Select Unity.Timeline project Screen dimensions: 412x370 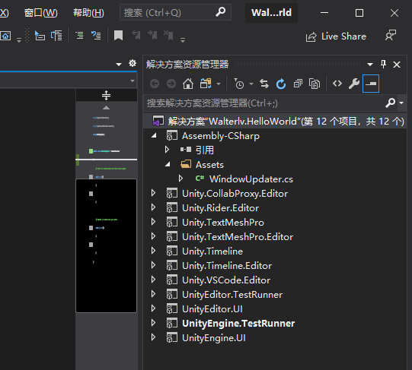click(x=212, y=251)
